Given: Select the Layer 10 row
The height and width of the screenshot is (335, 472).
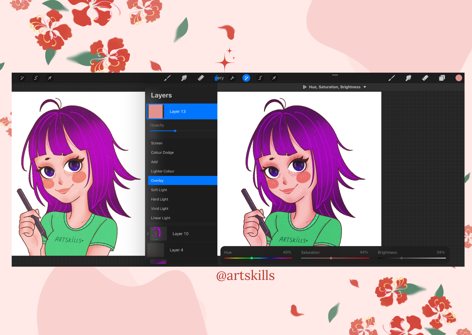Looking at the screenshot, I should coord(182,234).
